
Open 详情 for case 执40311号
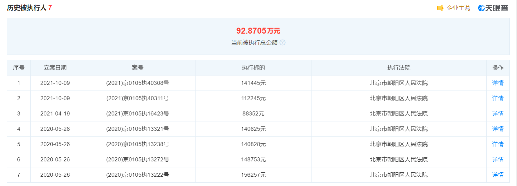(498, 98)
